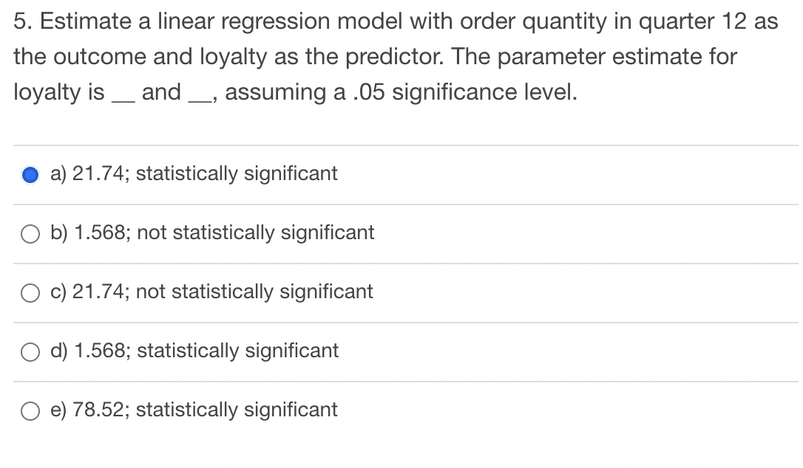Select the radio button for option c
This screenshot has height=468, width=803.
[x=30, y=293]
